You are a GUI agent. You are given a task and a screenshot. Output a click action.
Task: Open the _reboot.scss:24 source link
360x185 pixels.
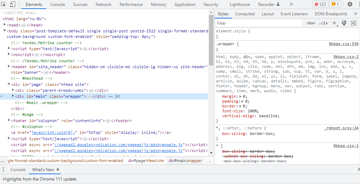pyautogui.click(x=341, y=128)
